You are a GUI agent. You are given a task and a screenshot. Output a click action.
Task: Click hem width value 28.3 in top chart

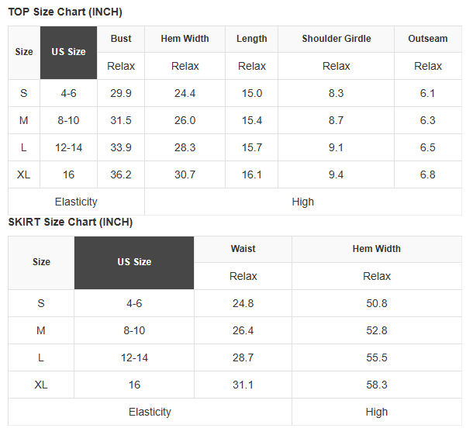point(185,147)
